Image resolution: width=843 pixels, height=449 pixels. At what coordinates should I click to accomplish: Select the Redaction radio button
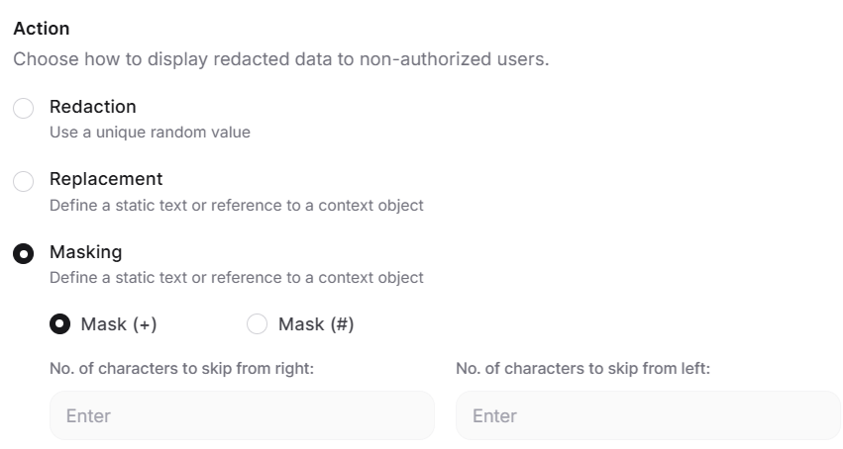click(x=23, y=108)
